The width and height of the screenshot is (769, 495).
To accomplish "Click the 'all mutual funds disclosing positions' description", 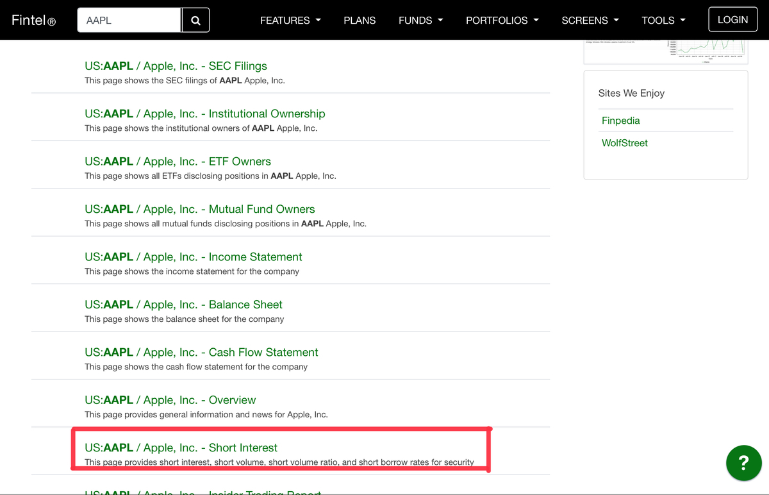I will 226,224.
